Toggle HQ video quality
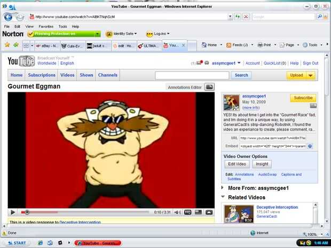The height and width of the screenshot is (248, 331). click(188, 212)
